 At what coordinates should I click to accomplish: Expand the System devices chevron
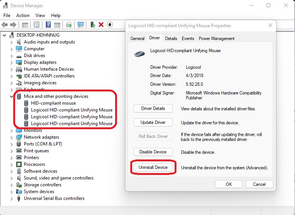(x=12, y=192)
